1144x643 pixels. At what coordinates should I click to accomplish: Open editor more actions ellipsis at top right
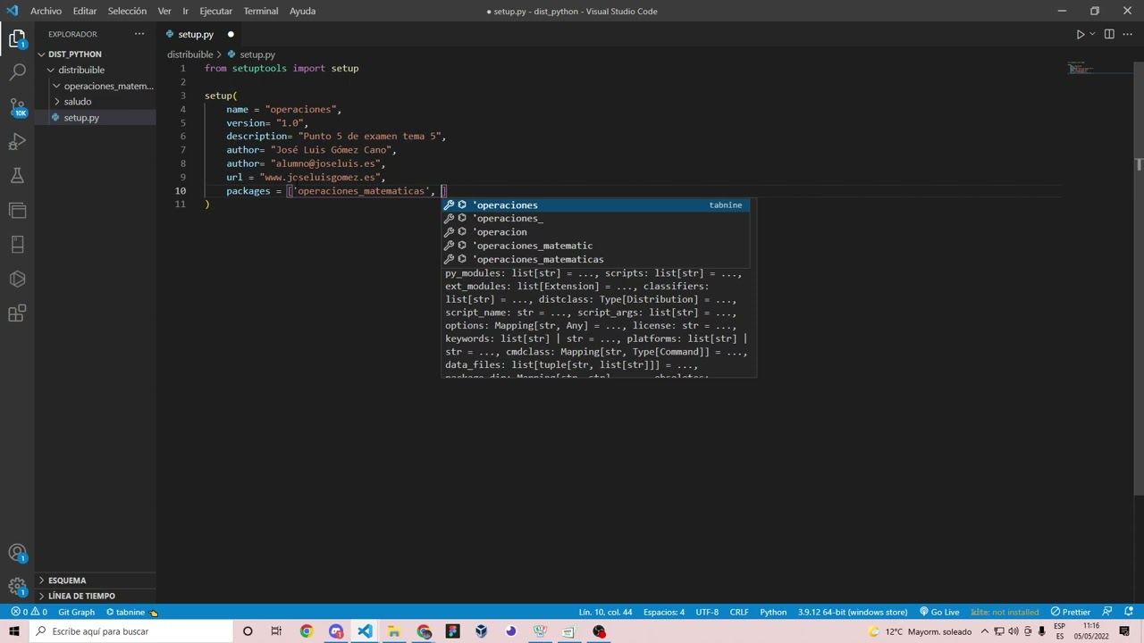click(x=1128, y=34)
